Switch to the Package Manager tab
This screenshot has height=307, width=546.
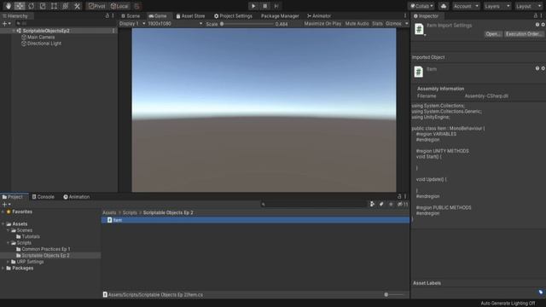point(280,16)
